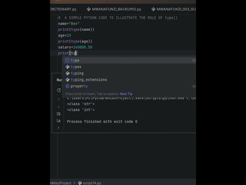Choose 'typing_extensions' from autocomplete list
The width and height of the screenshot is (246, 185).
pyautogui.click(x=130, y=80)
